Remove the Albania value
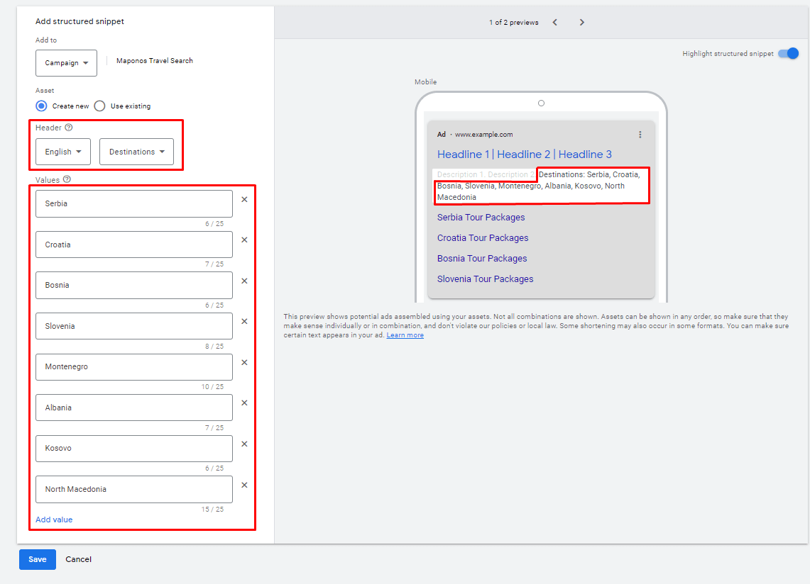Image resolution: width=810 pixels, height=584 pixels. (244, 403)
